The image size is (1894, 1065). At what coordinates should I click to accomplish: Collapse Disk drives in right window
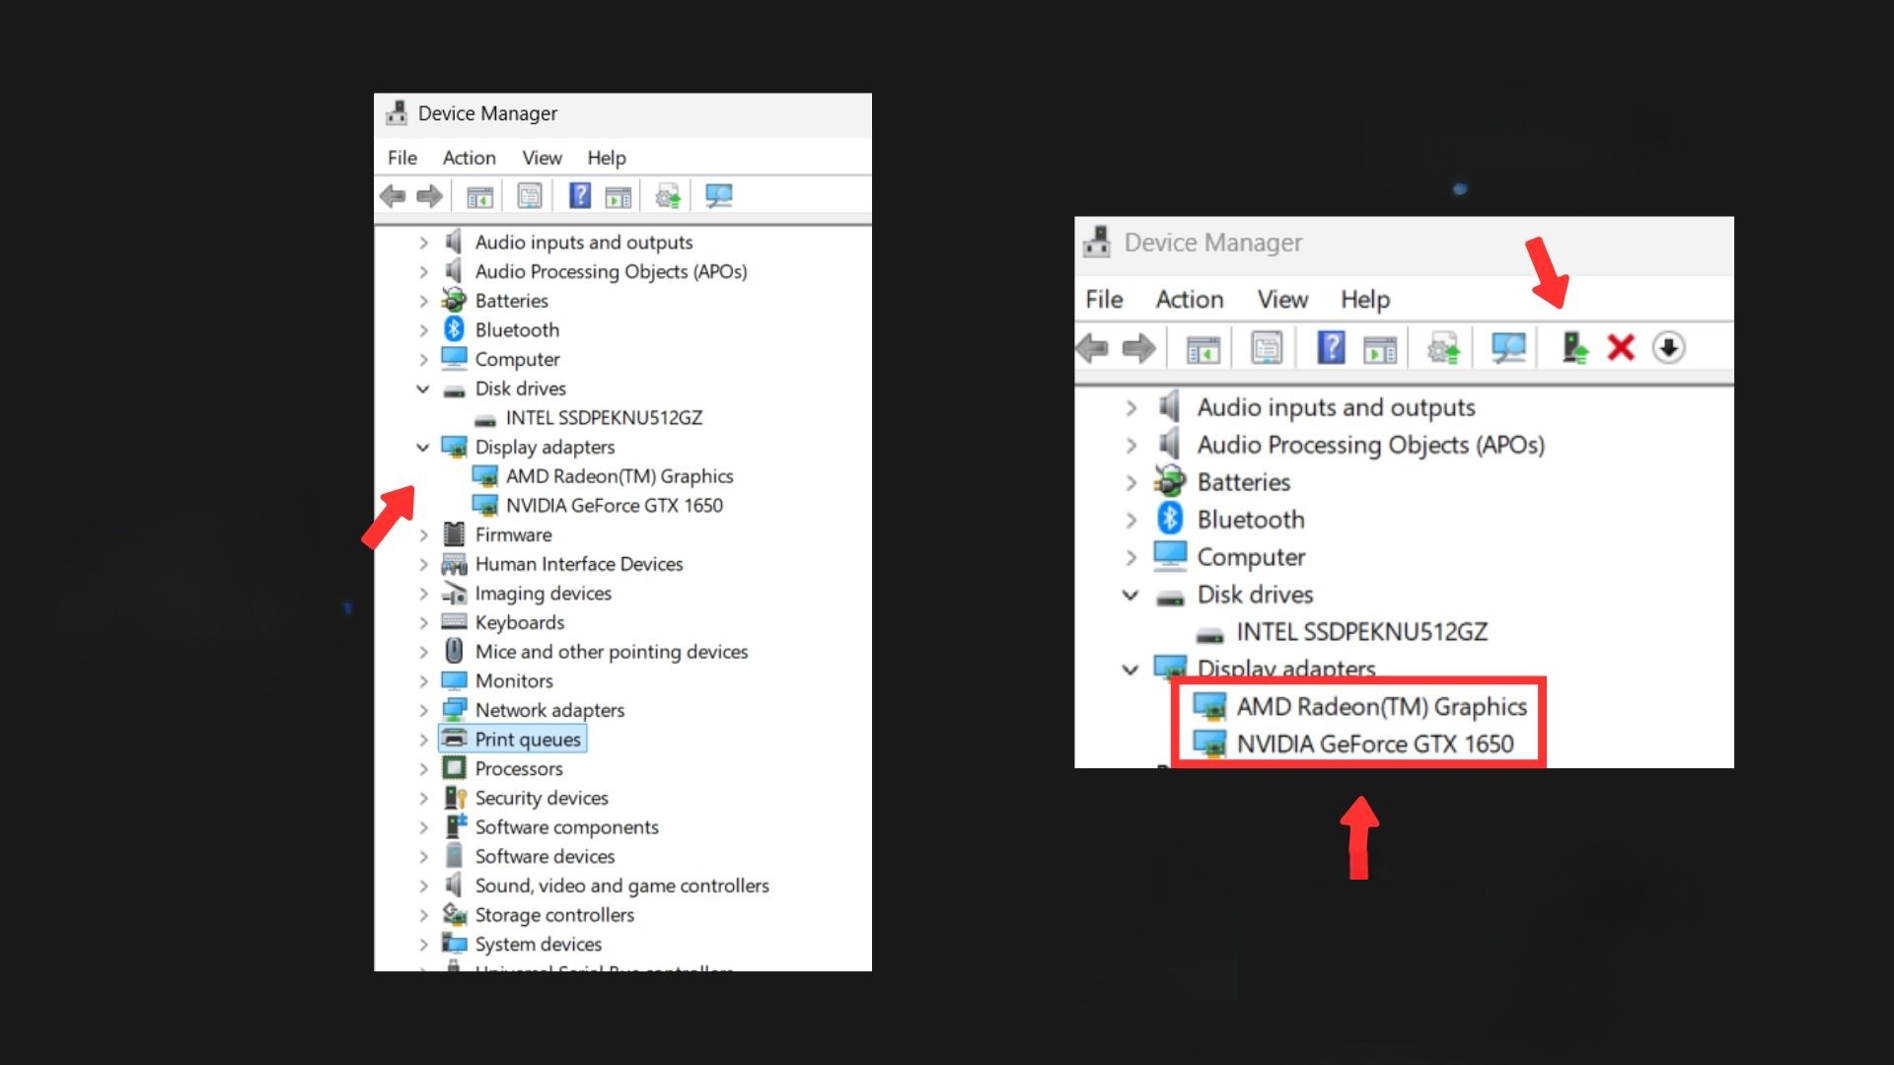[1130, 595]
